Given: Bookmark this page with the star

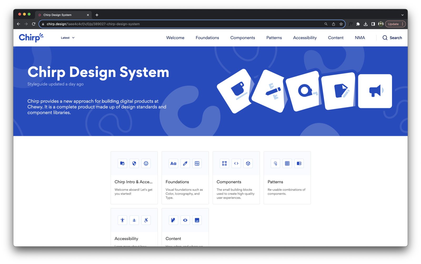Looking at the screenshot, I should [341, 24].
